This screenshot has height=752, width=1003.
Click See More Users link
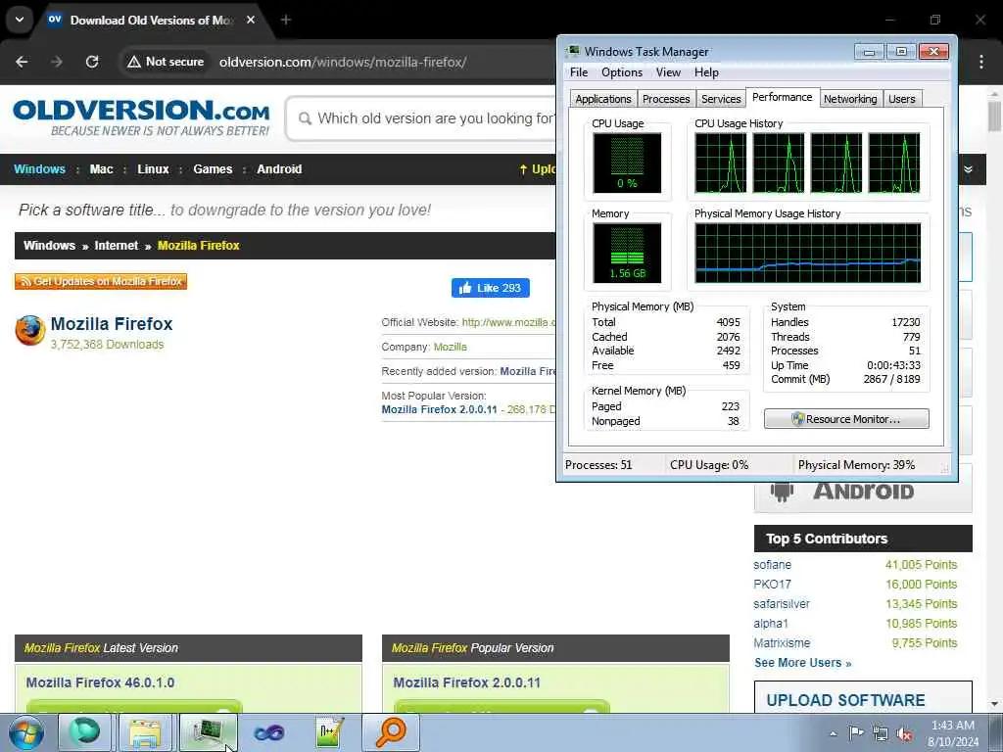[803, 663]
